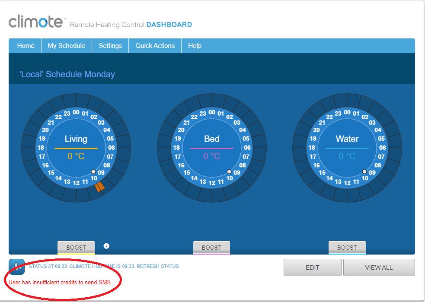Click the white indicator dot on the Bed dial
425x302 pixels.
point(229,172)
